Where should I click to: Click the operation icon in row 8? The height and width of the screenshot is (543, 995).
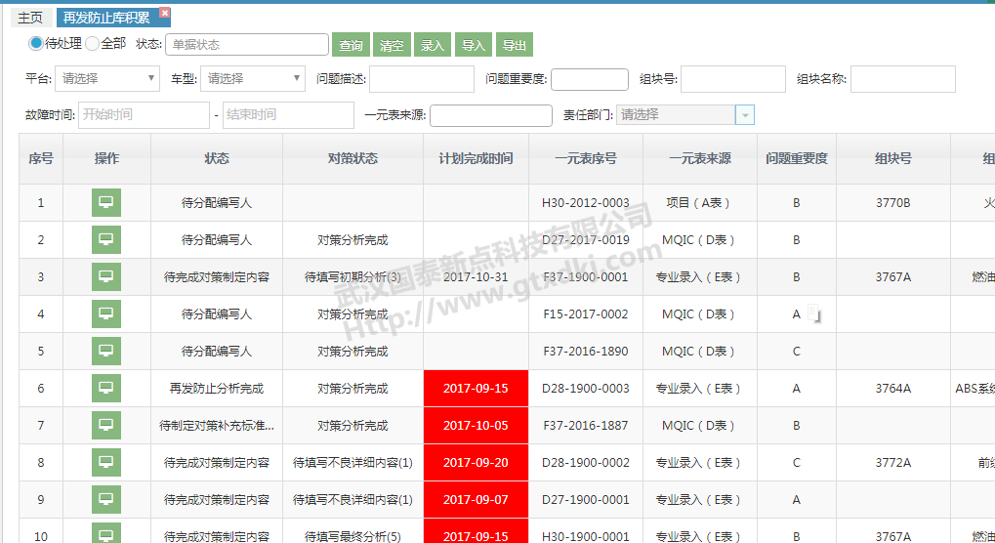click(x=106, y=463)
